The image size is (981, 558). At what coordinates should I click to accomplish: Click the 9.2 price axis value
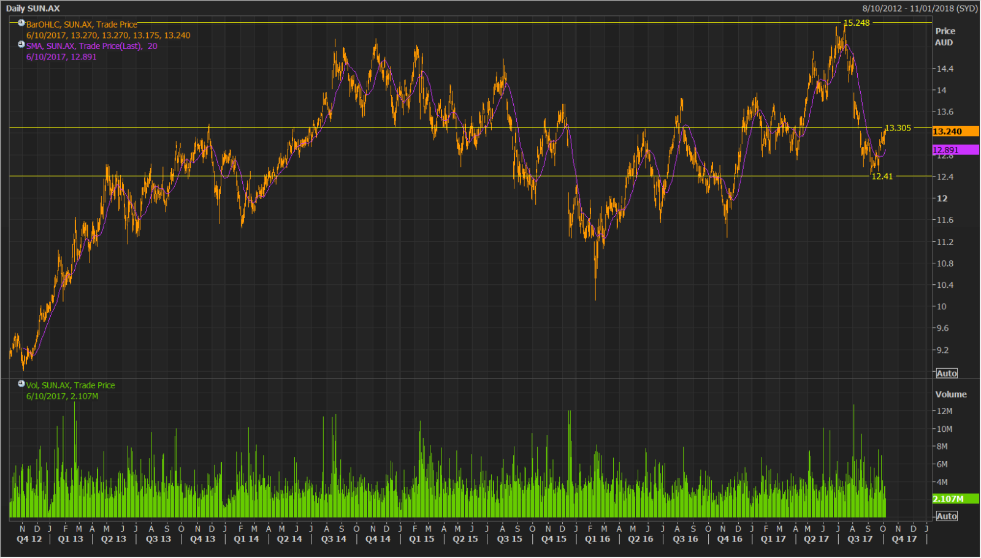coord(942,350)
